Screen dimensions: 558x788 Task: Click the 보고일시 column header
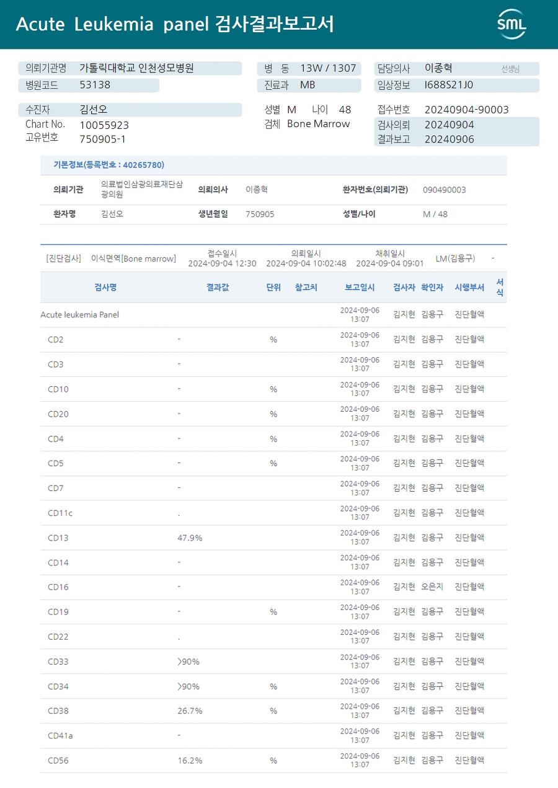click(x=360, y=287)
